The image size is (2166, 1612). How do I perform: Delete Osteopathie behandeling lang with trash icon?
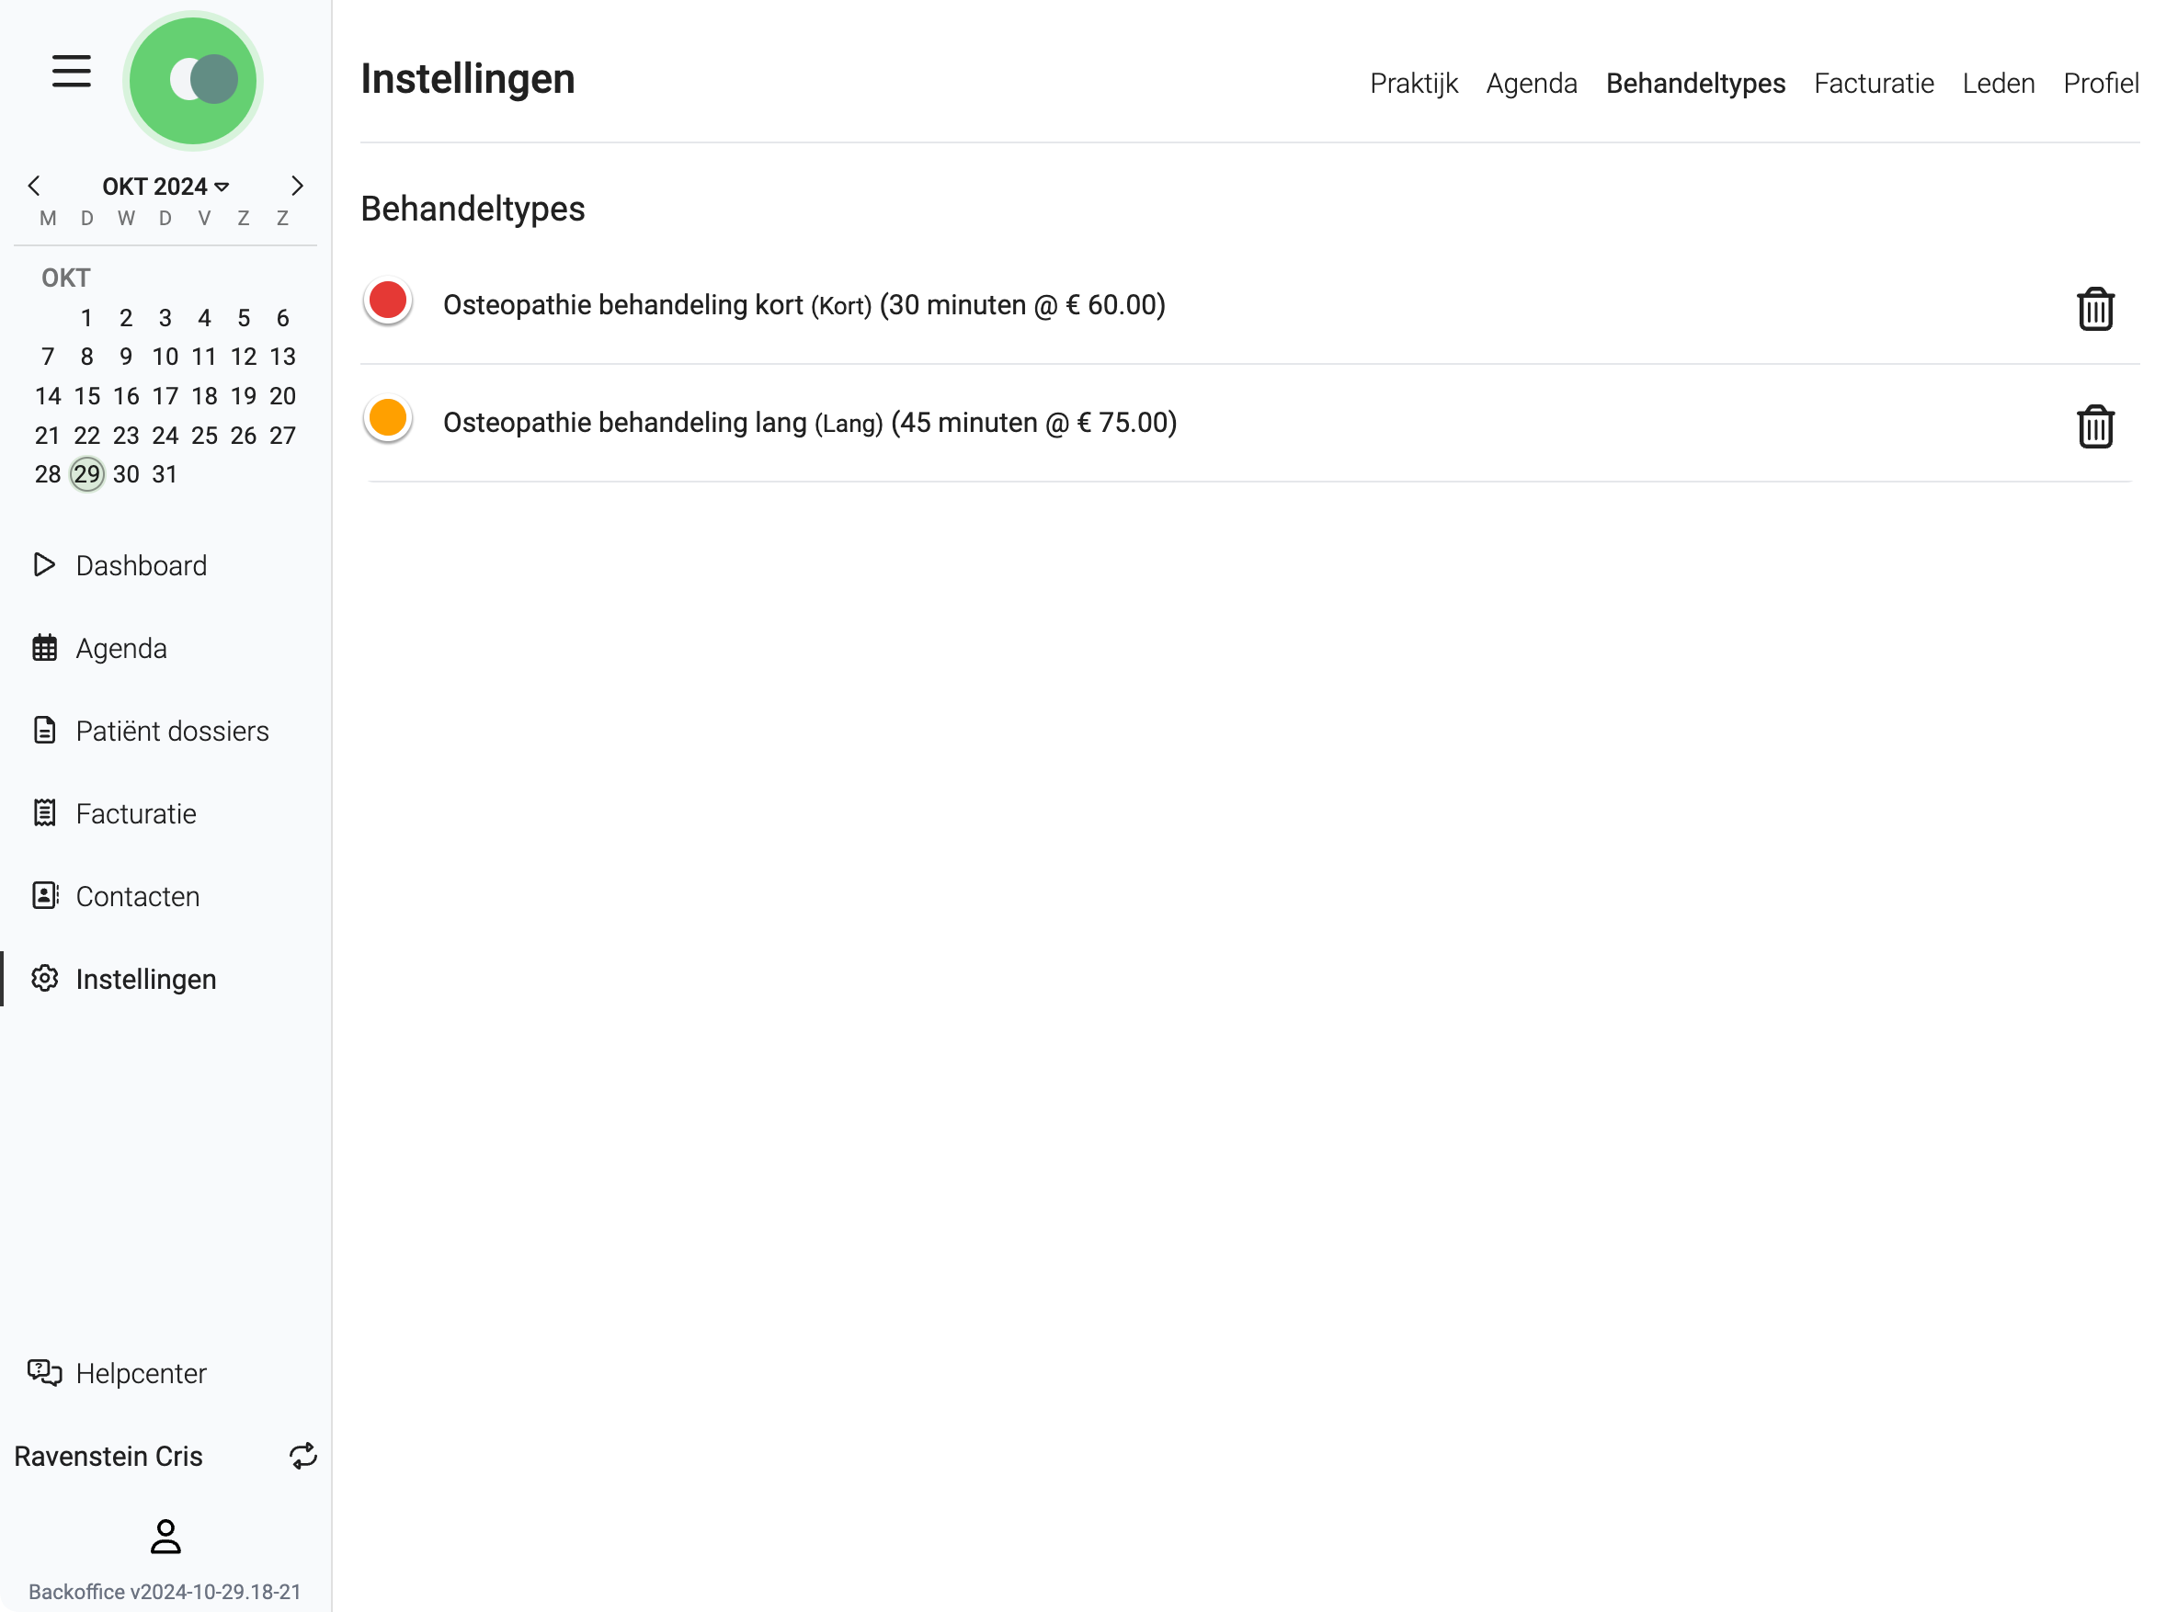2093,426
